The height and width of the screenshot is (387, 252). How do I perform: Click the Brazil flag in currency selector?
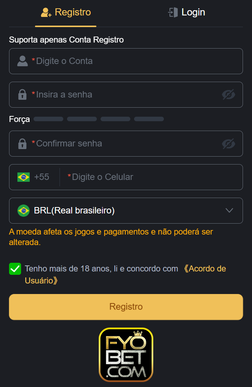point(23,210)
